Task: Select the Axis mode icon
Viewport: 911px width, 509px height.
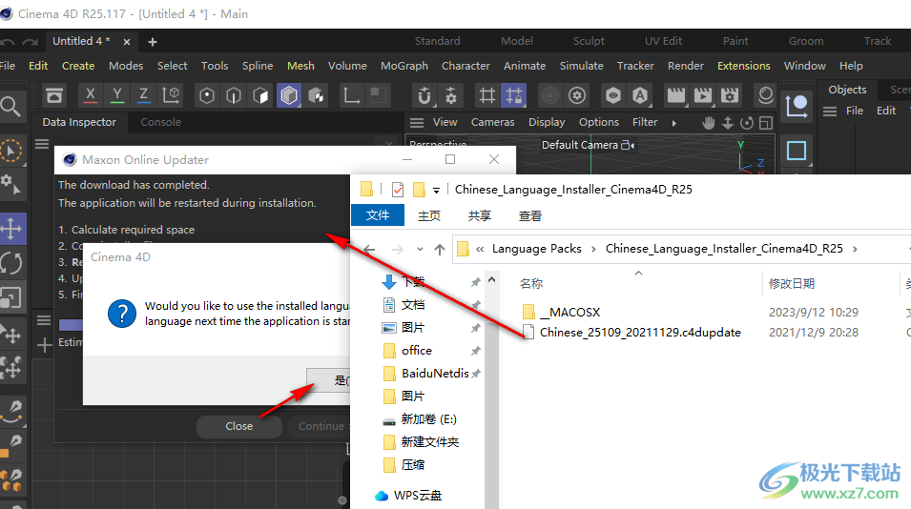Action: click(x=351, y=95)
